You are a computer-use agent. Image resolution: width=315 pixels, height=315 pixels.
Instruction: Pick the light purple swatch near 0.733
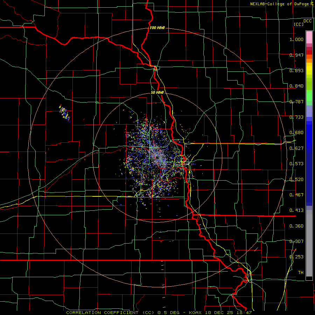(x=309, y=111)
